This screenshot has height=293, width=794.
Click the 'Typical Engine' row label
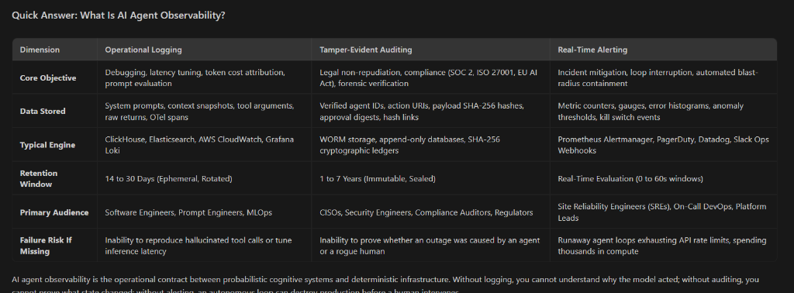point(55,145)
